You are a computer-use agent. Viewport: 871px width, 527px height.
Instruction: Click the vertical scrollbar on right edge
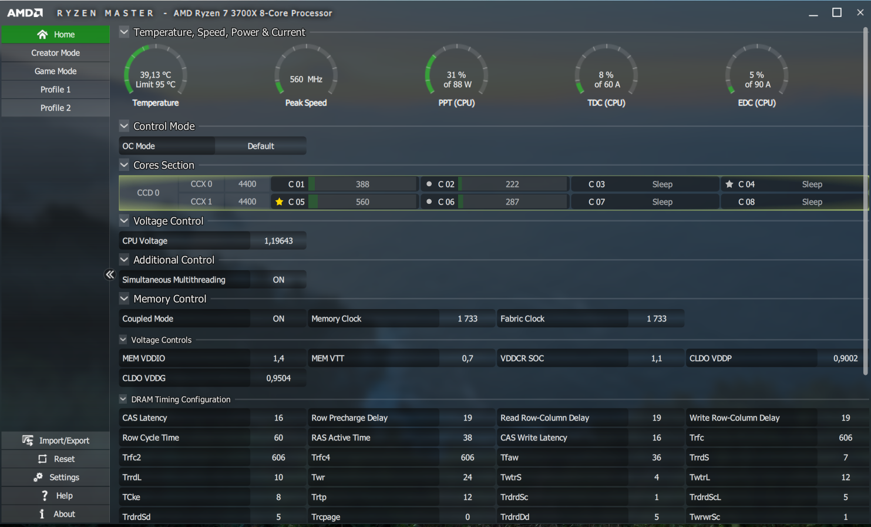tap(865, 200)
